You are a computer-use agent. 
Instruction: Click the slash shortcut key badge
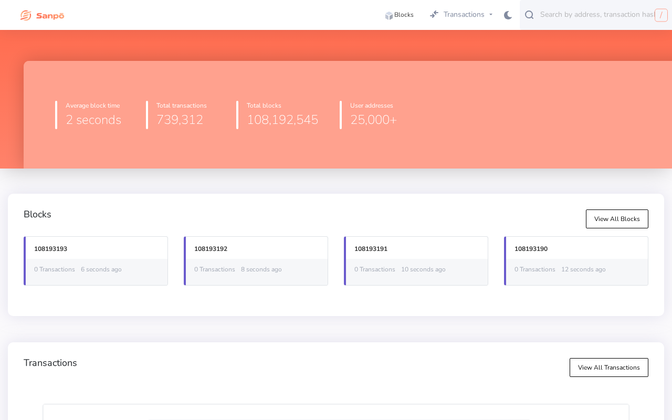coord(661,15)
